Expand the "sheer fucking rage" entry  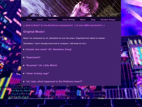coord(36,73)
